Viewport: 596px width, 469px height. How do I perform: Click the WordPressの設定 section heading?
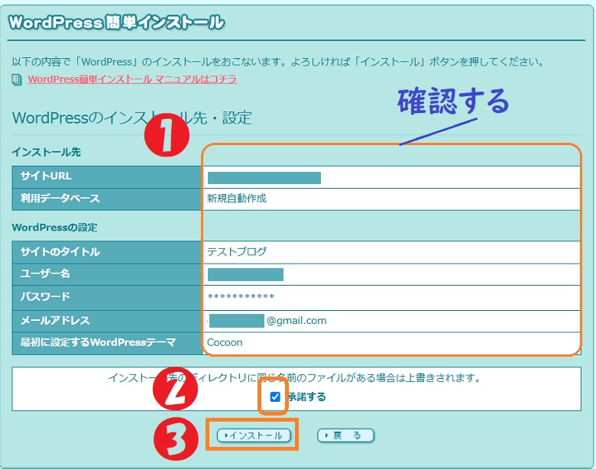(x=55, y=228)
